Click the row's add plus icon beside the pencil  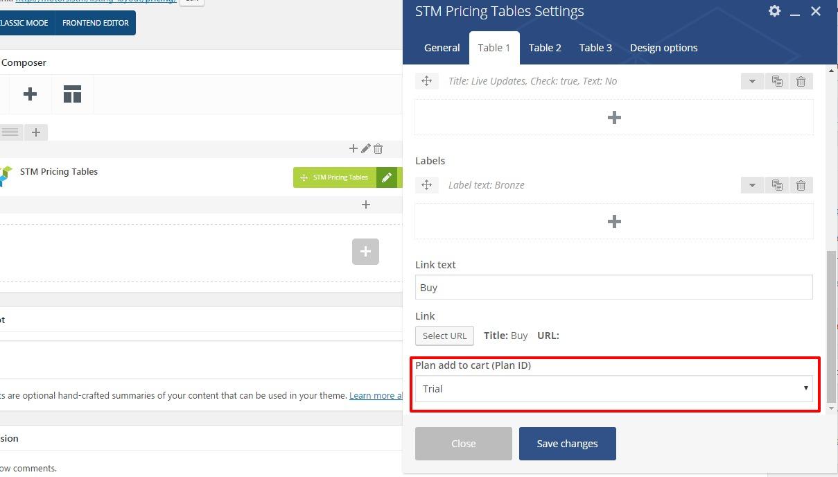click(x=353, y=148)
